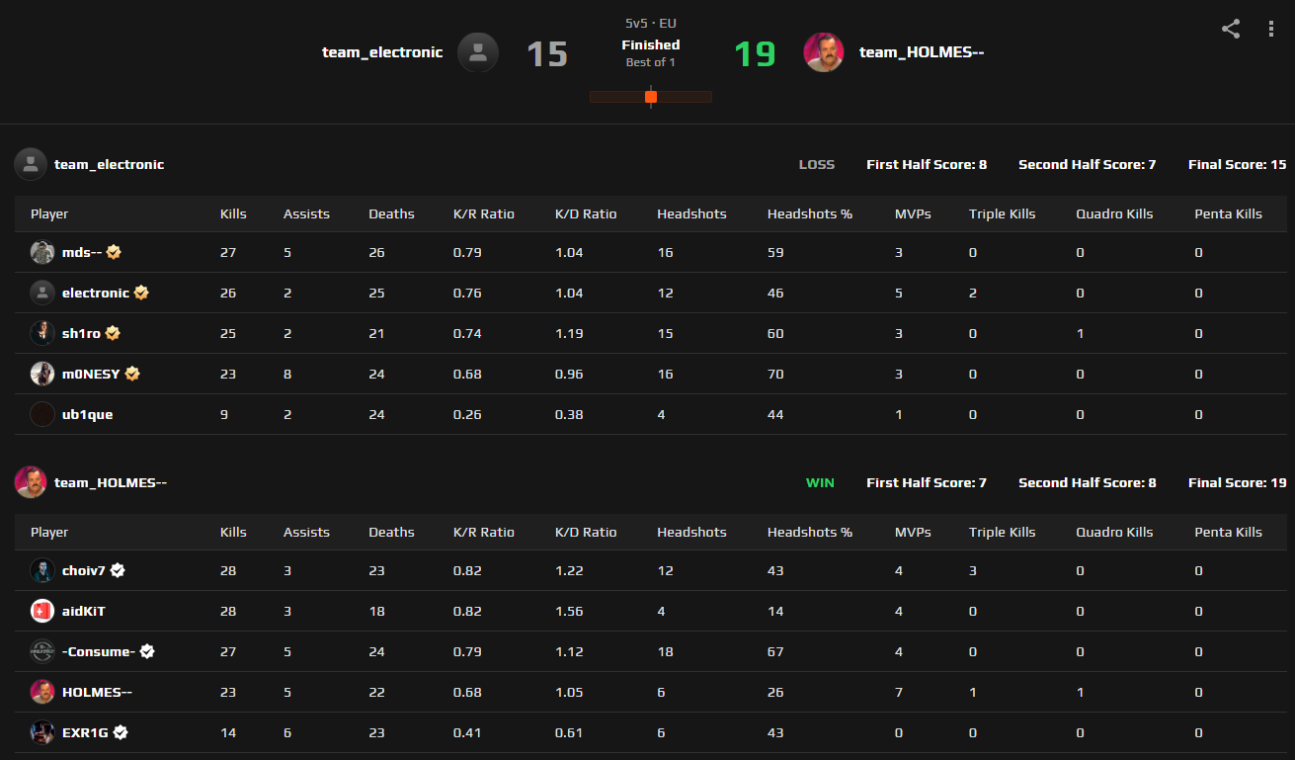Screen dimensions: 1295x760
Task: Click the verified badge next to electronic
Action: tap(140, 293)
